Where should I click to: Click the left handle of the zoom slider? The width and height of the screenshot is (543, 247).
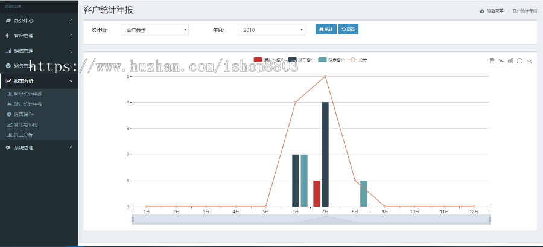coord(132,219)
